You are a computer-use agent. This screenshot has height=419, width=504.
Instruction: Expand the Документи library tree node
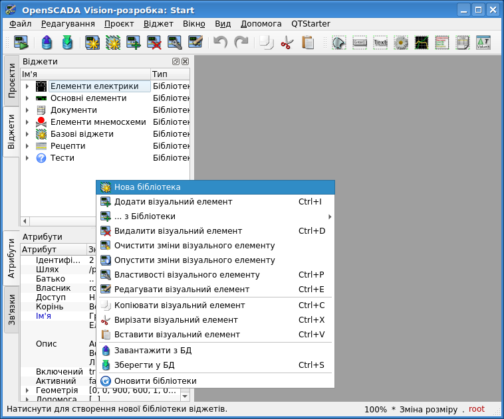pyautogui.click(x=27, y=110)
